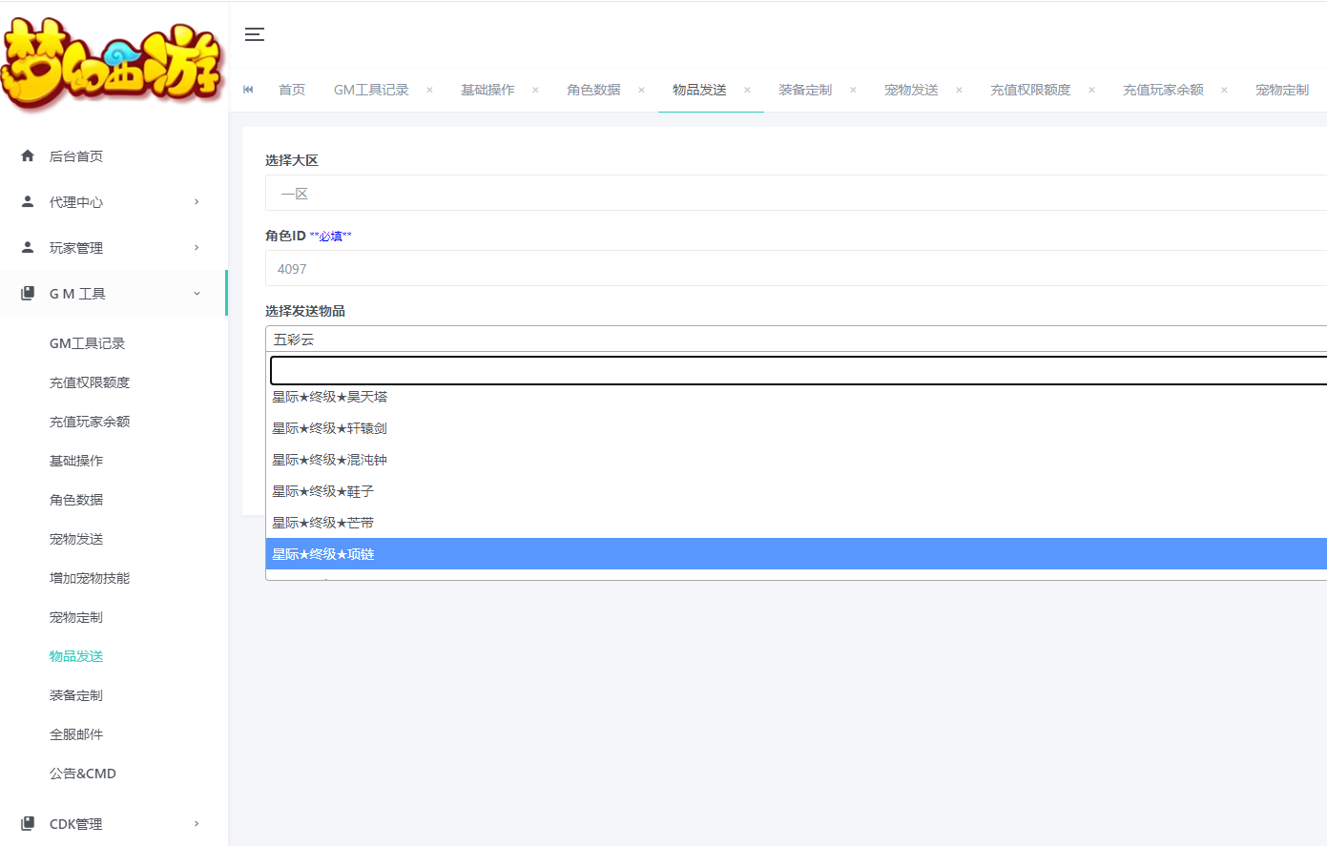Click the tab scroll-back arrow icon
The image size is (1327, 846).
[x=249, y=90]
